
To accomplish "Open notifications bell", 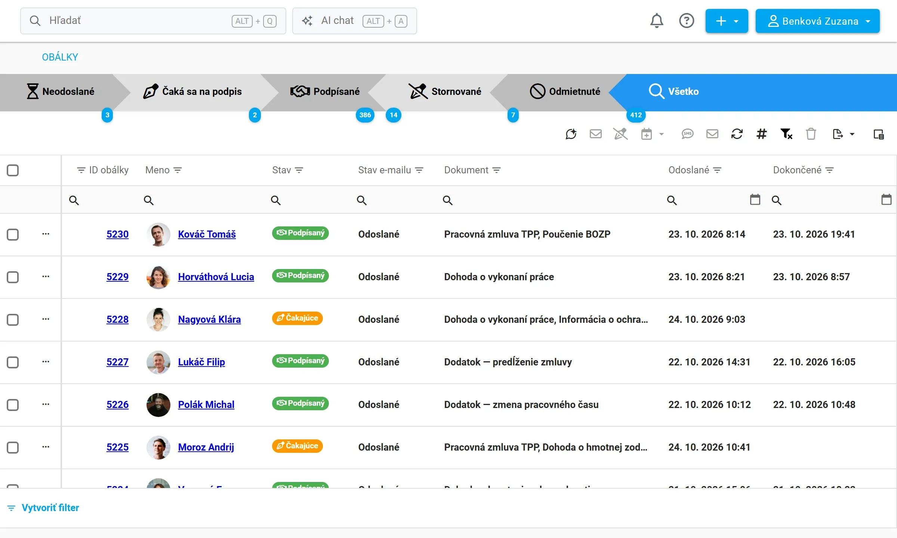I will pyautogui.click(x=657, y=21).
